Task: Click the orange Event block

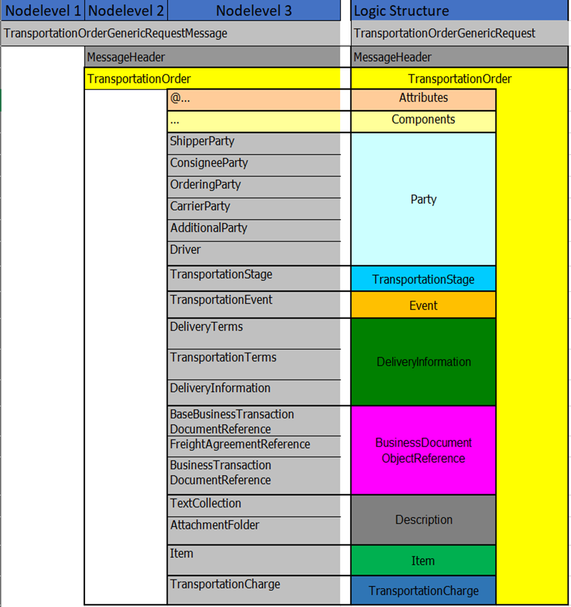Action: click(423, 305)
